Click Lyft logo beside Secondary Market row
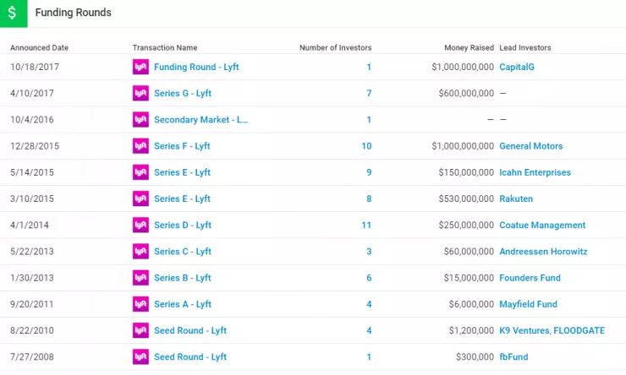The image size is (626, 375). point(140,120)
